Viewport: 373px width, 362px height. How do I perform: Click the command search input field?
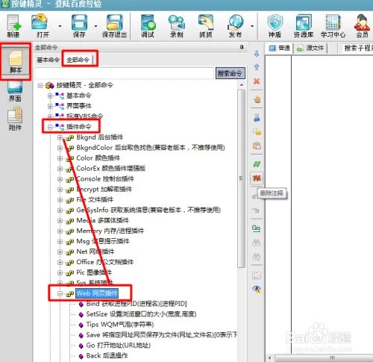click(x=125, y=73)
